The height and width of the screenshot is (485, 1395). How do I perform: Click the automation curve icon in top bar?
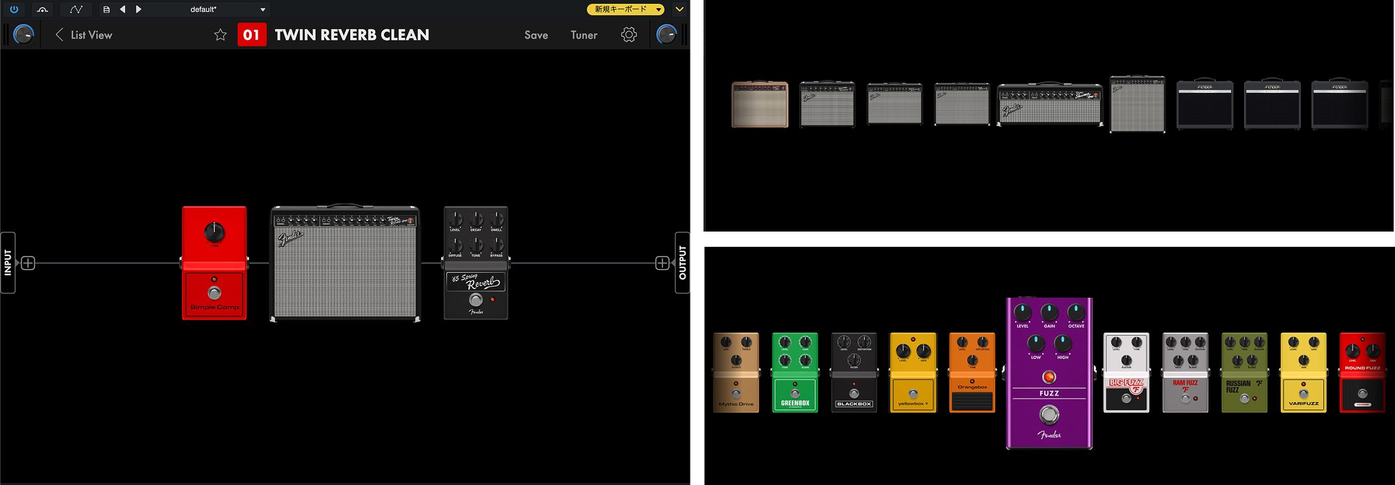pyautogui.click(x=76, y=9)
